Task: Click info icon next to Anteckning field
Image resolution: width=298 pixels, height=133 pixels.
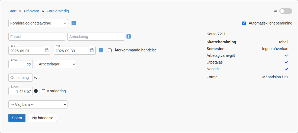Action: coord(129,36)
